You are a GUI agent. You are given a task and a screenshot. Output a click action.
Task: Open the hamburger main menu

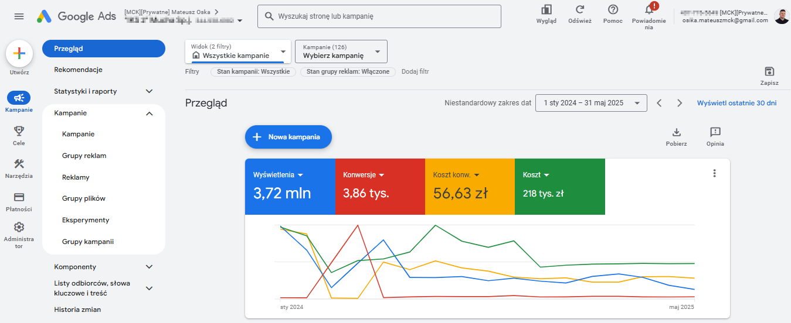tap(19, 16)
